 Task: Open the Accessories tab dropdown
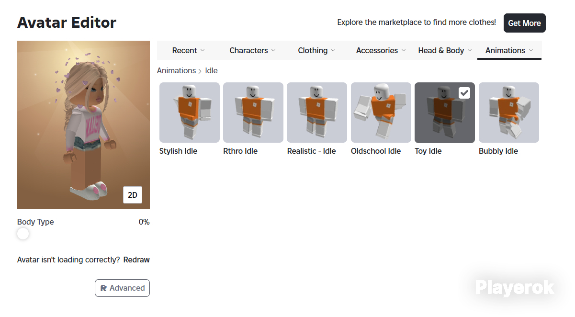click(381, 50)
